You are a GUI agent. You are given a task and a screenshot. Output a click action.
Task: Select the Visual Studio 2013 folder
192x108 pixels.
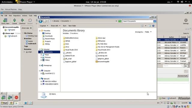click(x=103, y=50)
